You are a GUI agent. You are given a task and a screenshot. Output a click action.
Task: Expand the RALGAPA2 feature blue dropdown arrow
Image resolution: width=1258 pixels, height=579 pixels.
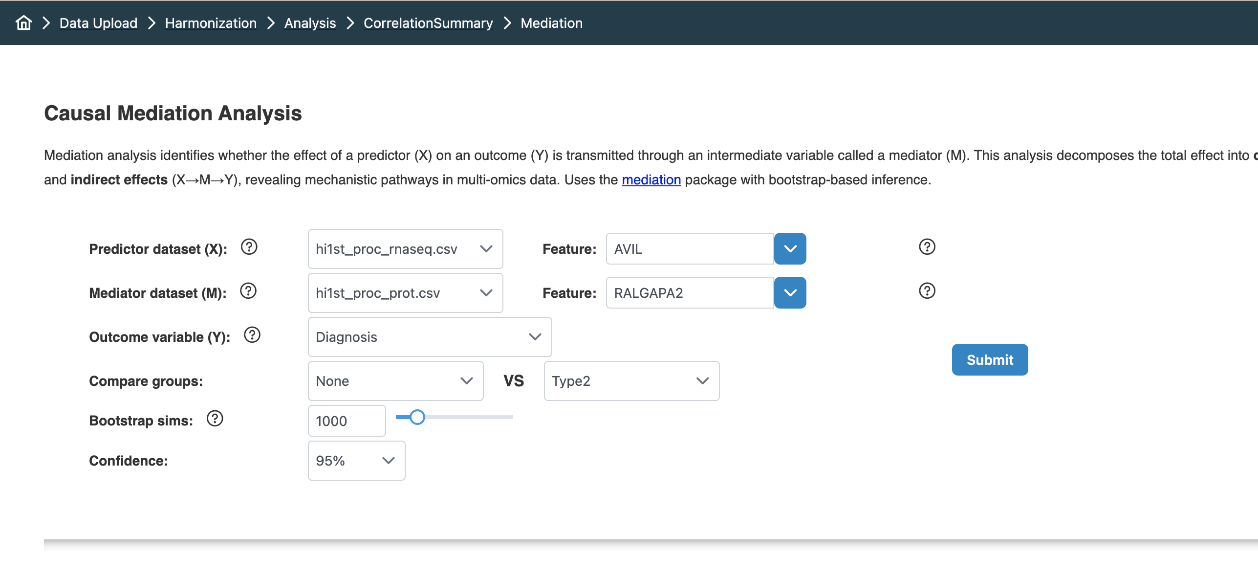coord(790,293)
